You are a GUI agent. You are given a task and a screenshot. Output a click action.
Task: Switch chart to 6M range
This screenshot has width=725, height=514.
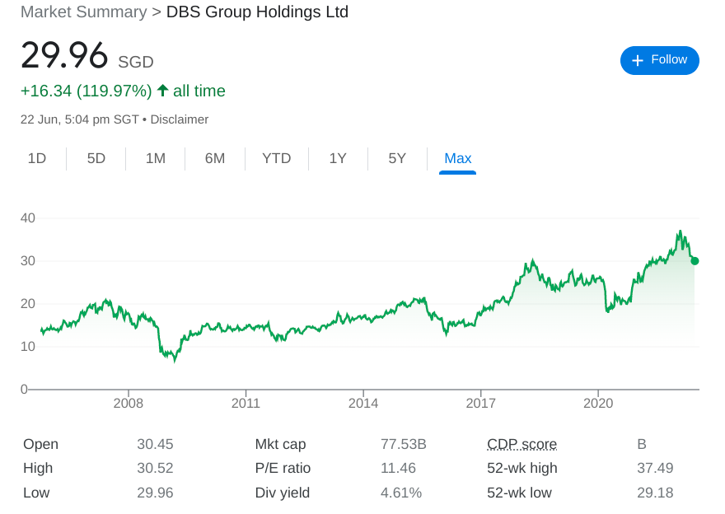pyautogui.click(x=215, y=158)
